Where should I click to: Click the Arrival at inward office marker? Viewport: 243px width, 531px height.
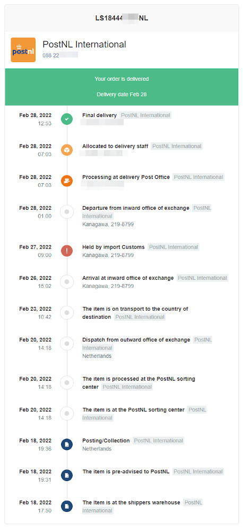[67, 282]
